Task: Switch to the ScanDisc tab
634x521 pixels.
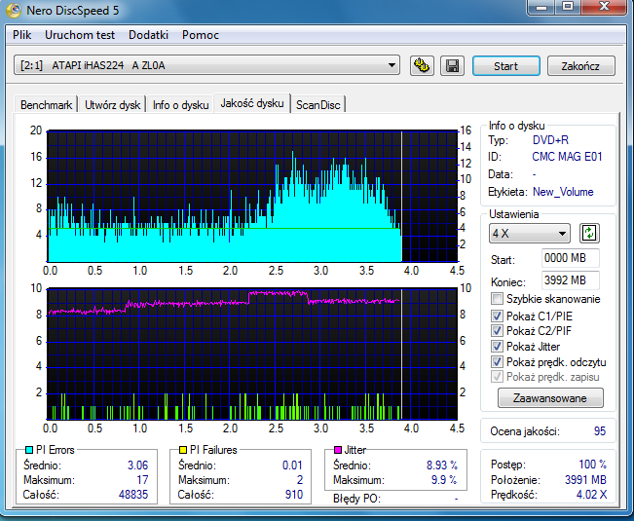Action: coord(317,105)
